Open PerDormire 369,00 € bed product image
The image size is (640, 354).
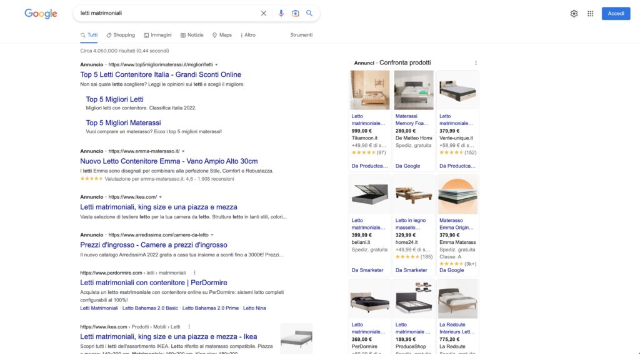(x=370, y=299)
